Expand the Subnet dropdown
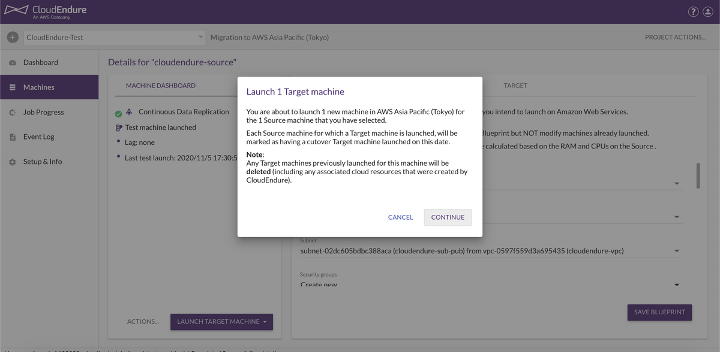The height and width of the screenshot is (352, 720). 491,251
